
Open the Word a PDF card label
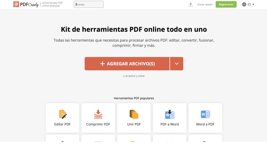point(205,124)
